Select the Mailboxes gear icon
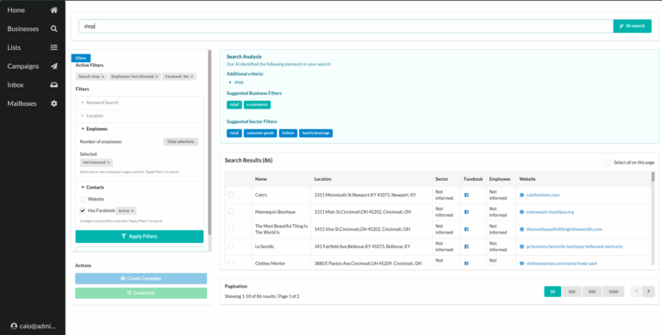 pyautogui.click(x=54, y=103)
